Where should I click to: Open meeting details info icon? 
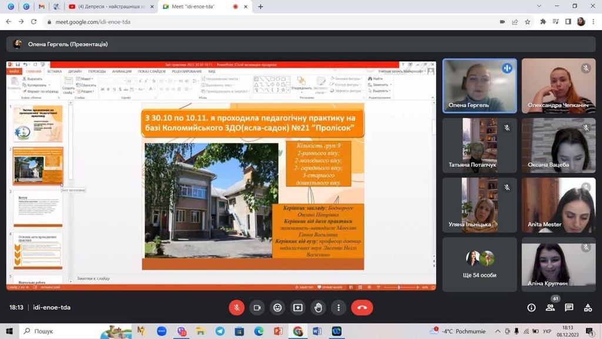531,307
